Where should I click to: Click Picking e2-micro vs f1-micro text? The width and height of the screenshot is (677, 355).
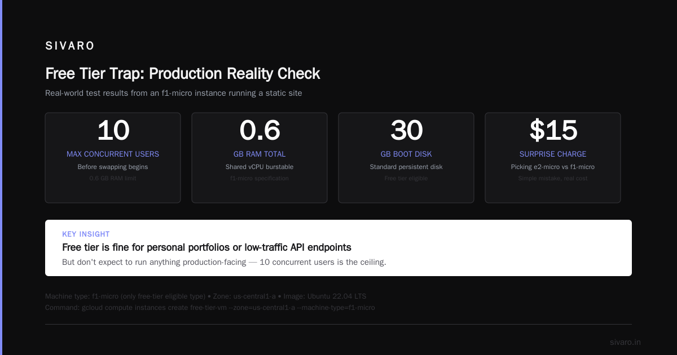click(553, 167)
